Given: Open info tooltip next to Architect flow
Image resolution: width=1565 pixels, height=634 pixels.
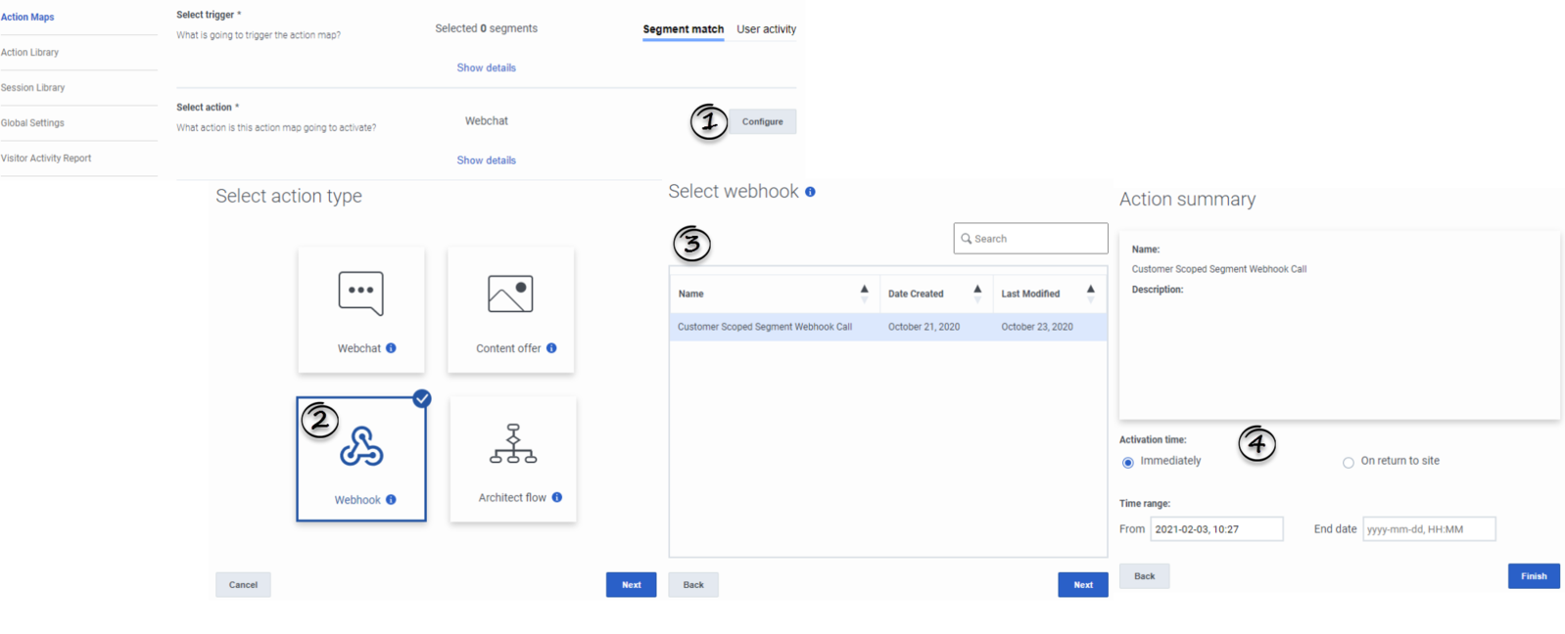Looking at the screenshot, I should [557, 497].
